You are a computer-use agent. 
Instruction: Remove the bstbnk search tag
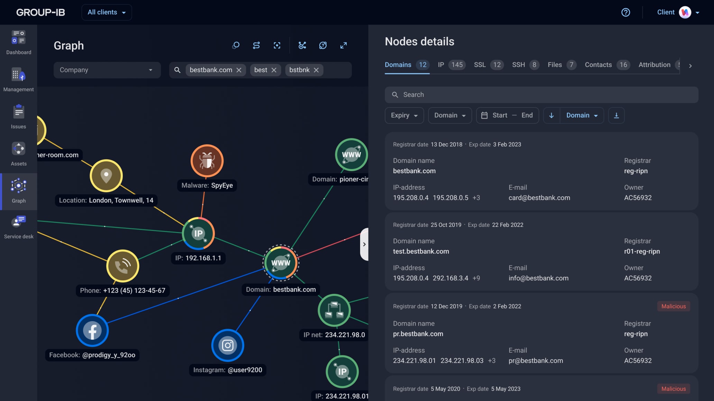tap(316, 70)
